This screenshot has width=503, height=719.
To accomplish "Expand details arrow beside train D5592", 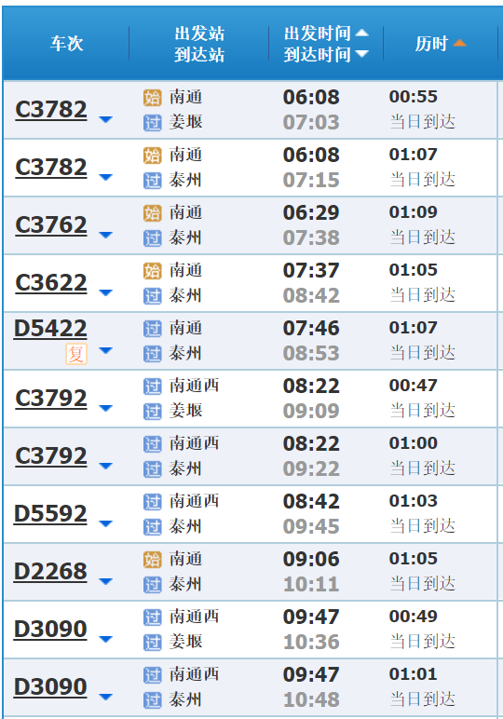I will pos(105,524).
